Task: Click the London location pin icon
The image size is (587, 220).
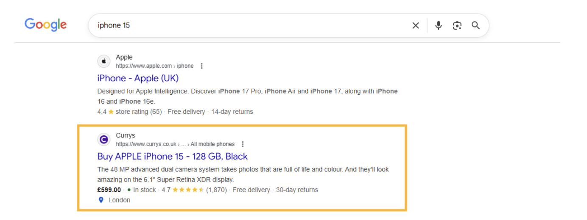Action: (x=101, y=200)
